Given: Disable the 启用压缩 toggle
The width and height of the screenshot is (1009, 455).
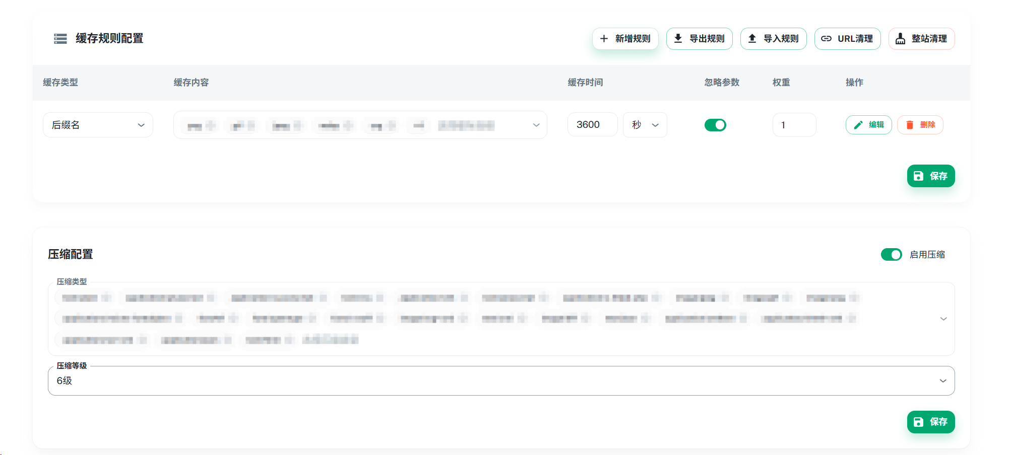Looking at the screenshot, I should tap(891, 255).
